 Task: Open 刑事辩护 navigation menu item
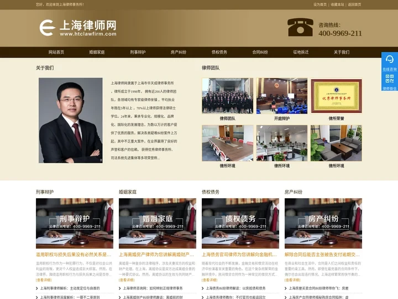coord(138,52)
